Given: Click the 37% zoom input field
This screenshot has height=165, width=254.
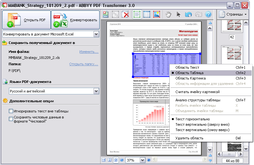Looking at the screenshot, I should pyautogui.click(x=133, y=160).
